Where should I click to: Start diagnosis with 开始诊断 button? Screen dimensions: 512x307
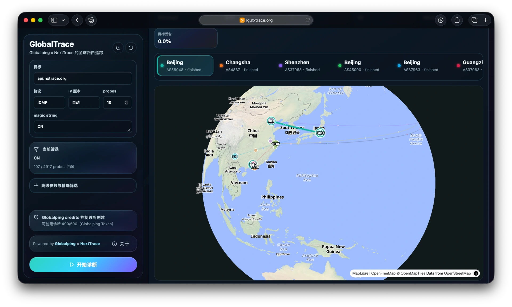coord(83,265)
